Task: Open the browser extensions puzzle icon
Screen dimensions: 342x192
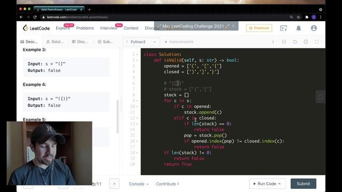Action: (x=307, y=17)
